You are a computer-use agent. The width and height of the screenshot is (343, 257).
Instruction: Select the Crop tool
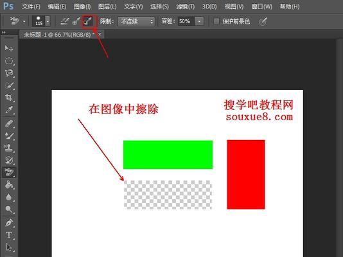pyautogui.click(x=9, y=97)
